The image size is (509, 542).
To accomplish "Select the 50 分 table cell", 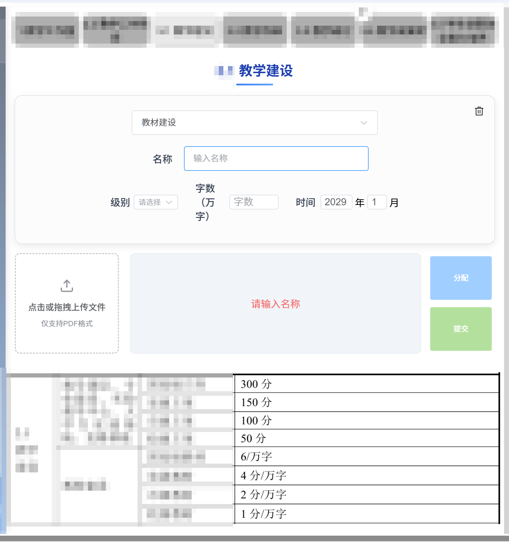I will point(366,438).
